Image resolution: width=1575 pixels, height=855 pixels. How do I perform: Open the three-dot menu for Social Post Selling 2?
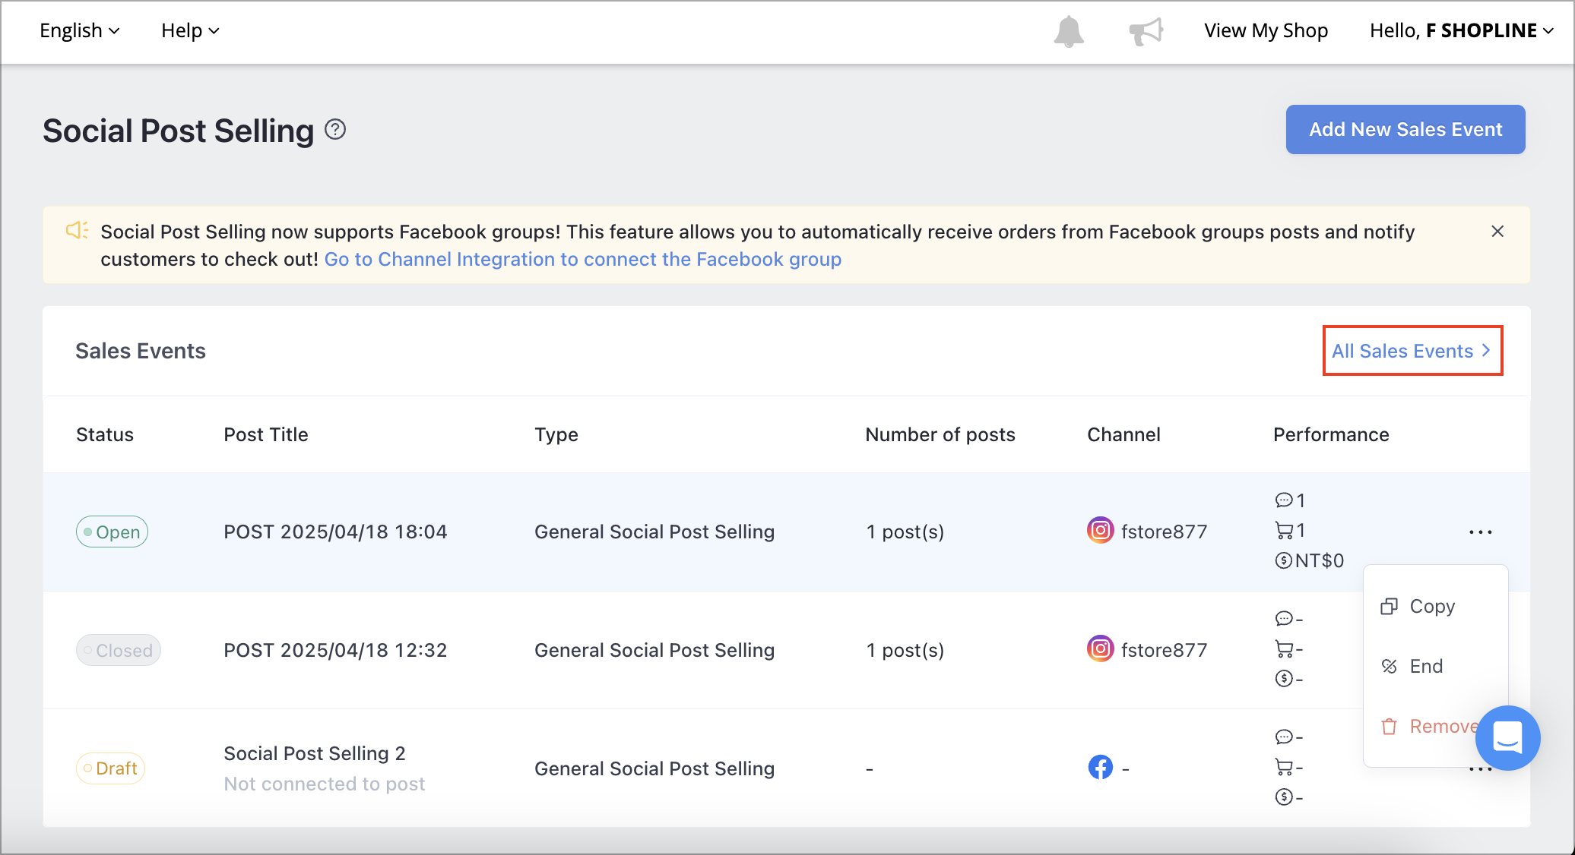[1480, 770]
